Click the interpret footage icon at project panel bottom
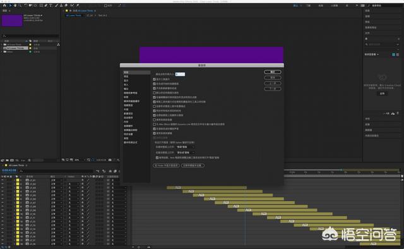Screen dimensions: 404x249 pos(3,161)
